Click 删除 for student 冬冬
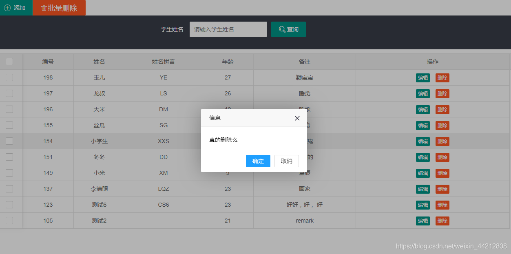Screen dimensions: 511x254 pos(442,157)
